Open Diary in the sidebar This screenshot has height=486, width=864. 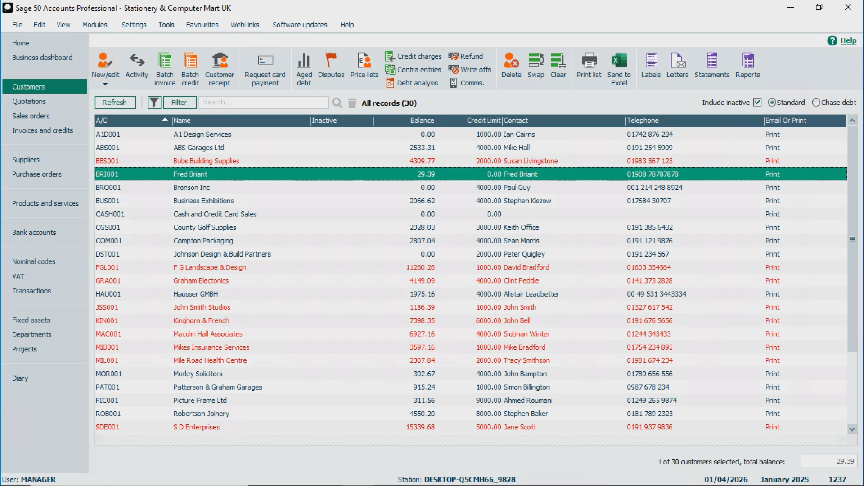(x=20, y=378)
